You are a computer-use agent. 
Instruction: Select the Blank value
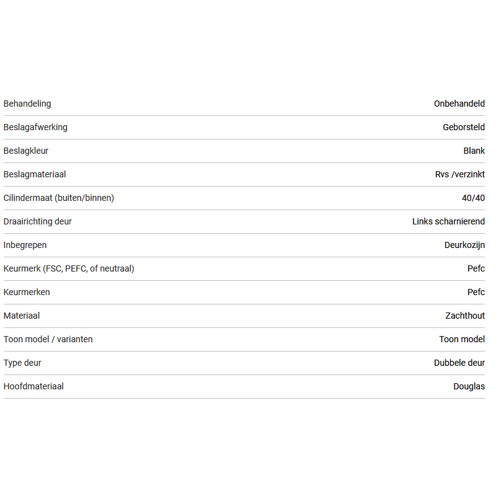[x=474, y=151]
